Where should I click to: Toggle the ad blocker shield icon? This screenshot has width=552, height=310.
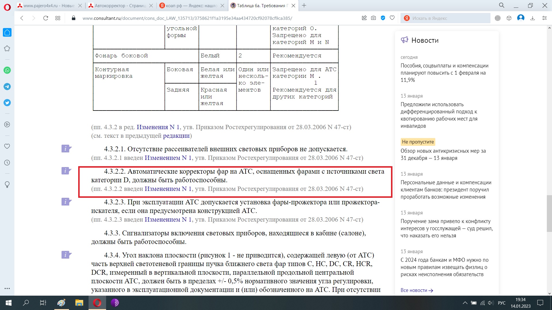pos(383,18)
